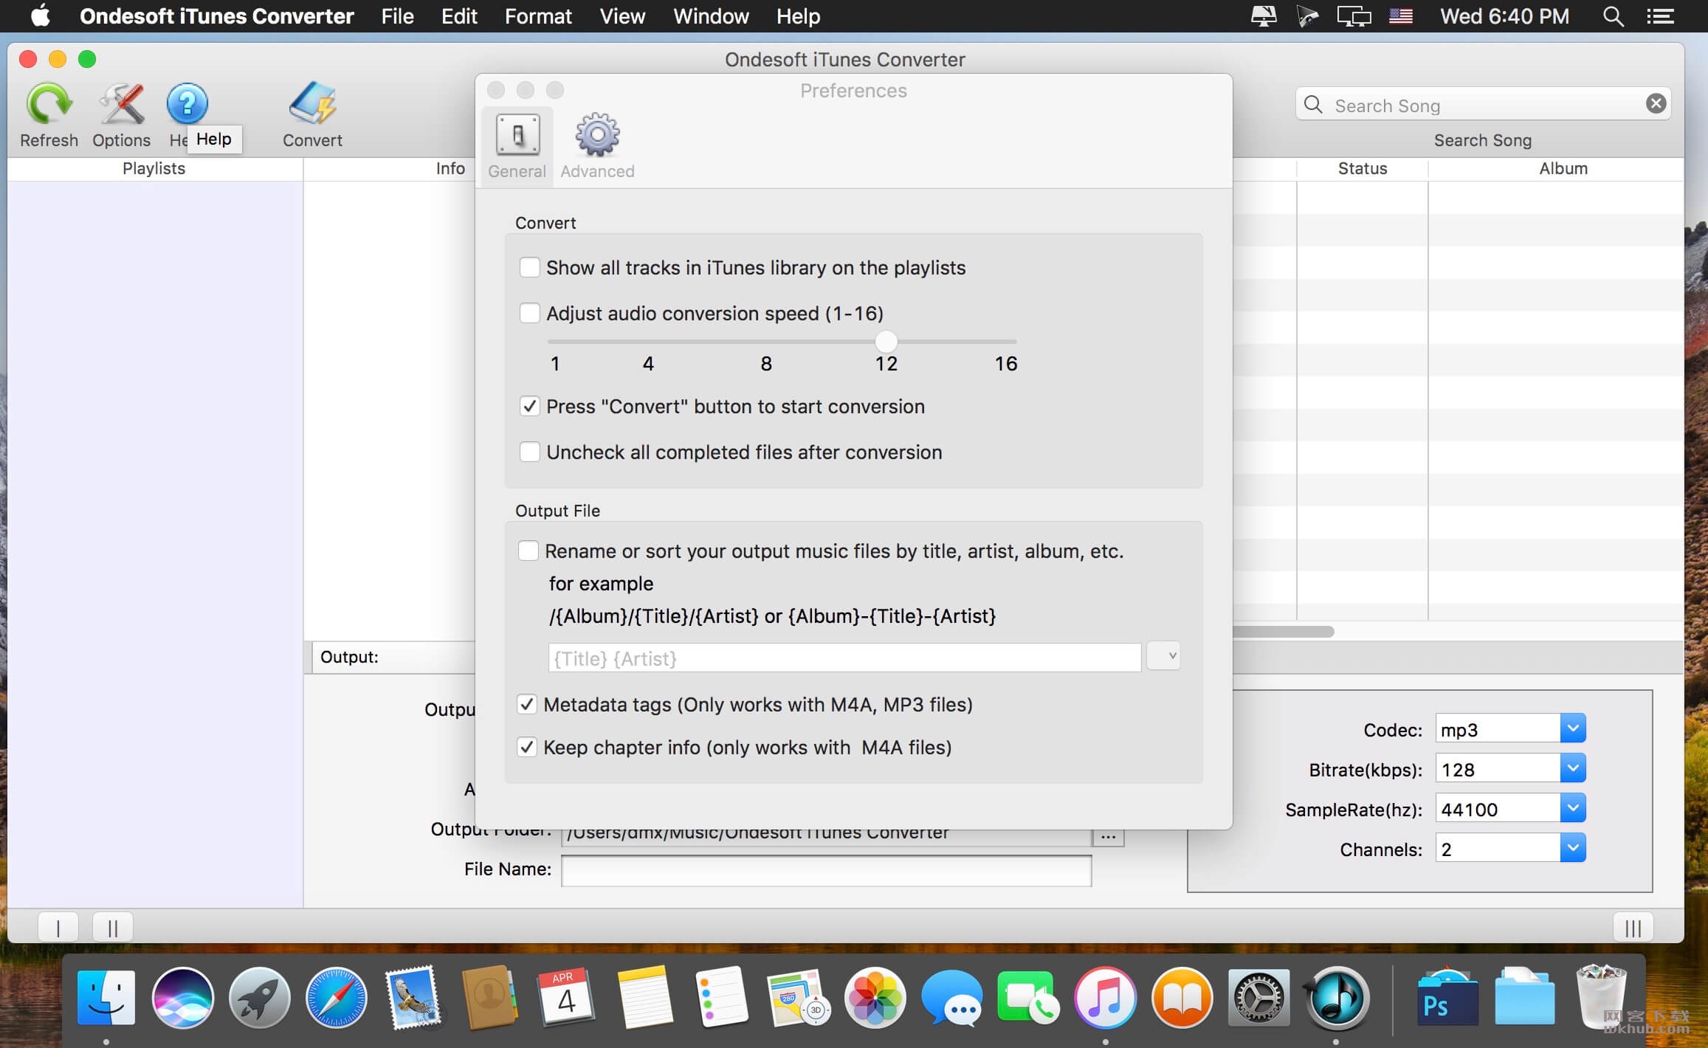Click Ondesoft iTunes Converter icon in Dock
Viewport: 1708px width, 1048px height.
click(x=1336, y=998)
